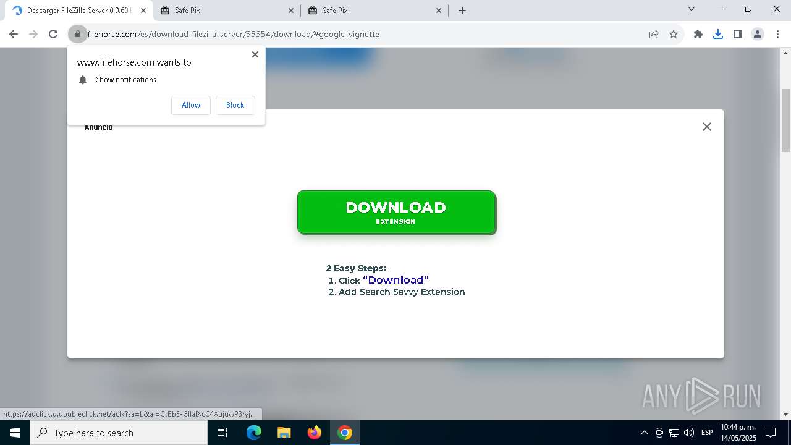The height and width of the screenshot is (445, 791).
Task: Open the volume speaker icon
Action: [689, 433]
